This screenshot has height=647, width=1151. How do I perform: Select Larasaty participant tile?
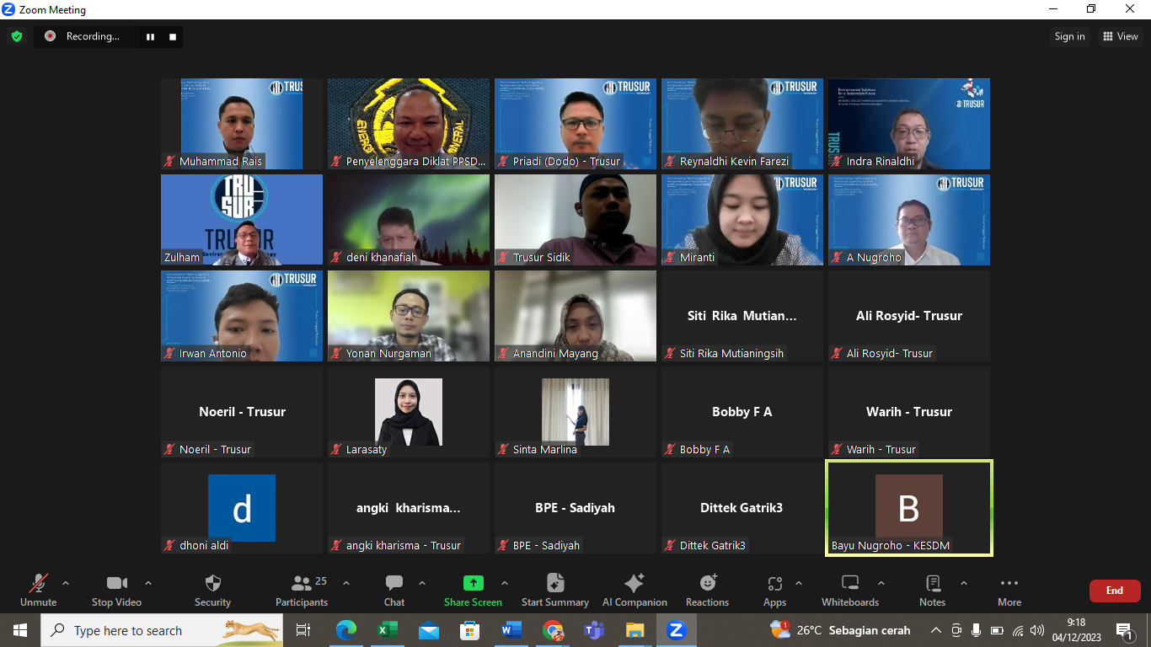tap(409, 412)
